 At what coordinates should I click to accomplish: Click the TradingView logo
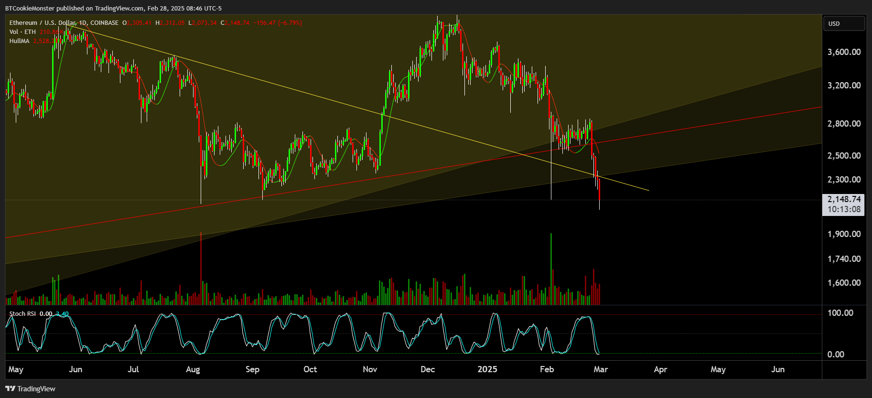coord(30,389)
